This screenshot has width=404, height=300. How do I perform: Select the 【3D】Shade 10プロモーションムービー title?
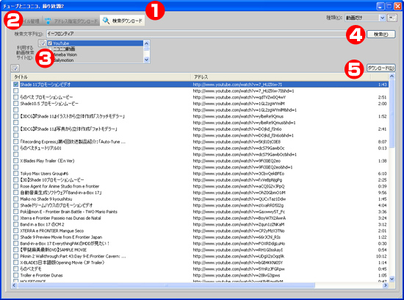pyautogui.click(x=52, y=180)
